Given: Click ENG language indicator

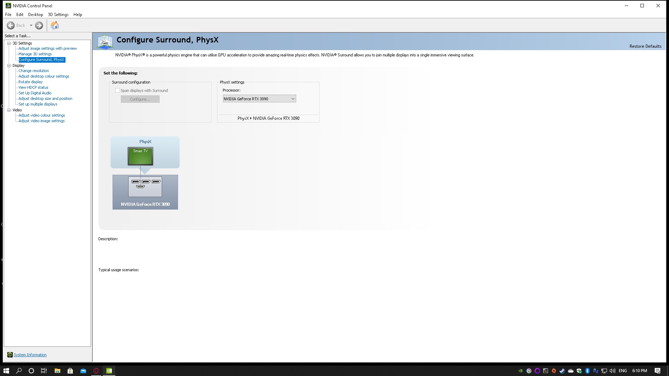Looking at the screenshot, I should click(x=623, y=371).
